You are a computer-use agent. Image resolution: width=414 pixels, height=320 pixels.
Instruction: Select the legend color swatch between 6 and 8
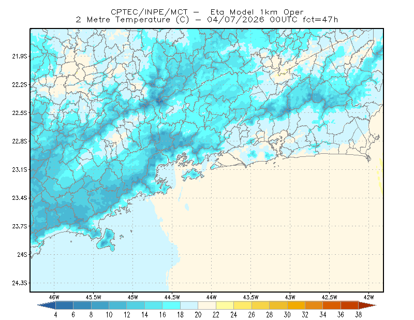(x=82, y=306)
